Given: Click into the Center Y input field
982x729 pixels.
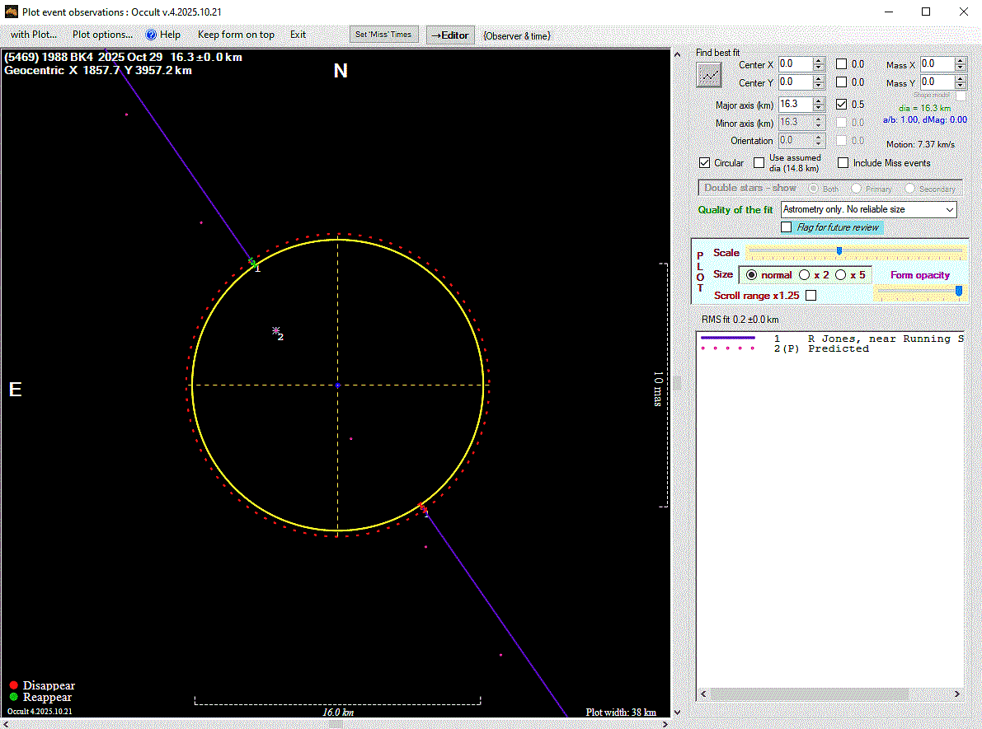Looking at the screenshot, I should [x=794, y=82].
